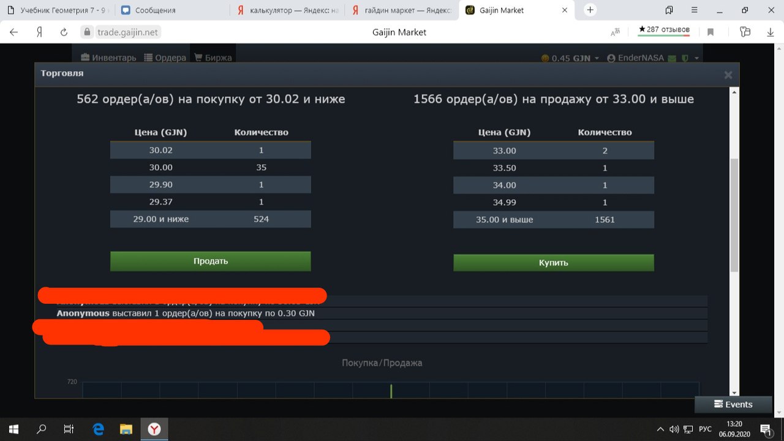The image size is (784, 441).
Task: Click the page translate icon
Action: click(x=616, y=32)
